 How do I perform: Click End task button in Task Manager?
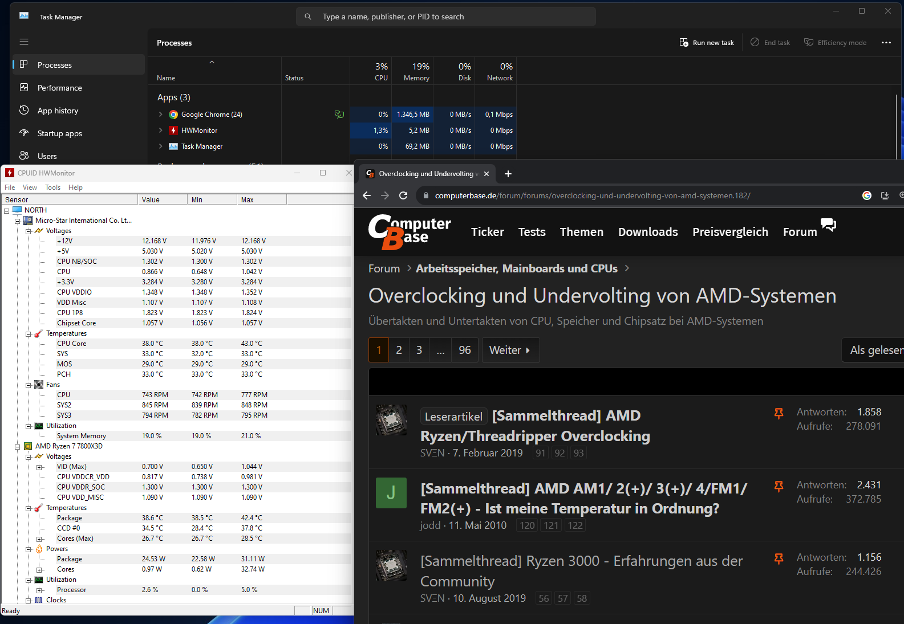pos(770,43)
